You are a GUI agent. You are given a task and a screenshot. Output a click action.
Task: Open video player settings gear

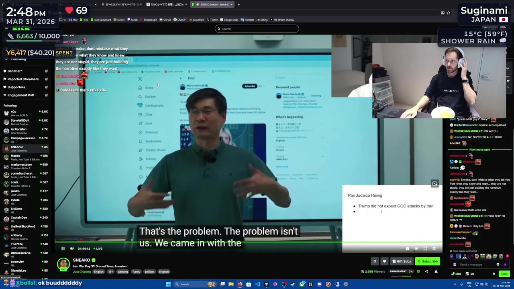[434, 249]
